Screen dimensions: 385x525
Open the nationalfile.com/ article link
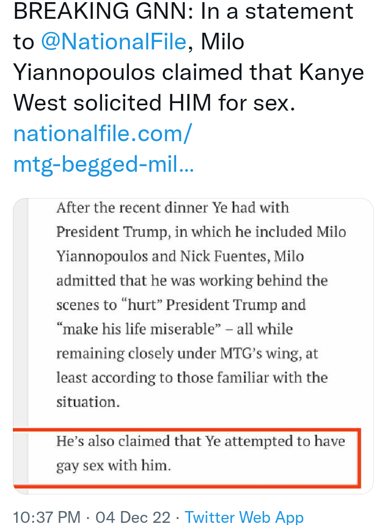pyautogui.click(x=103, y=134)
